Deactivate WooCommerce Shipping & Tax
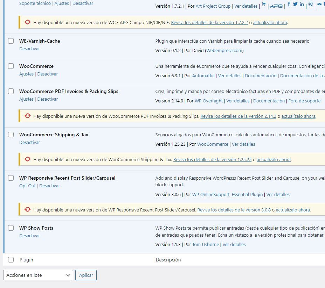 30,143
